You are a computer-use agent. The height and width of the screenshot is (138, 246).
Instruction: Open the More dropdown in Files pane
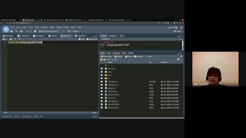150,56
